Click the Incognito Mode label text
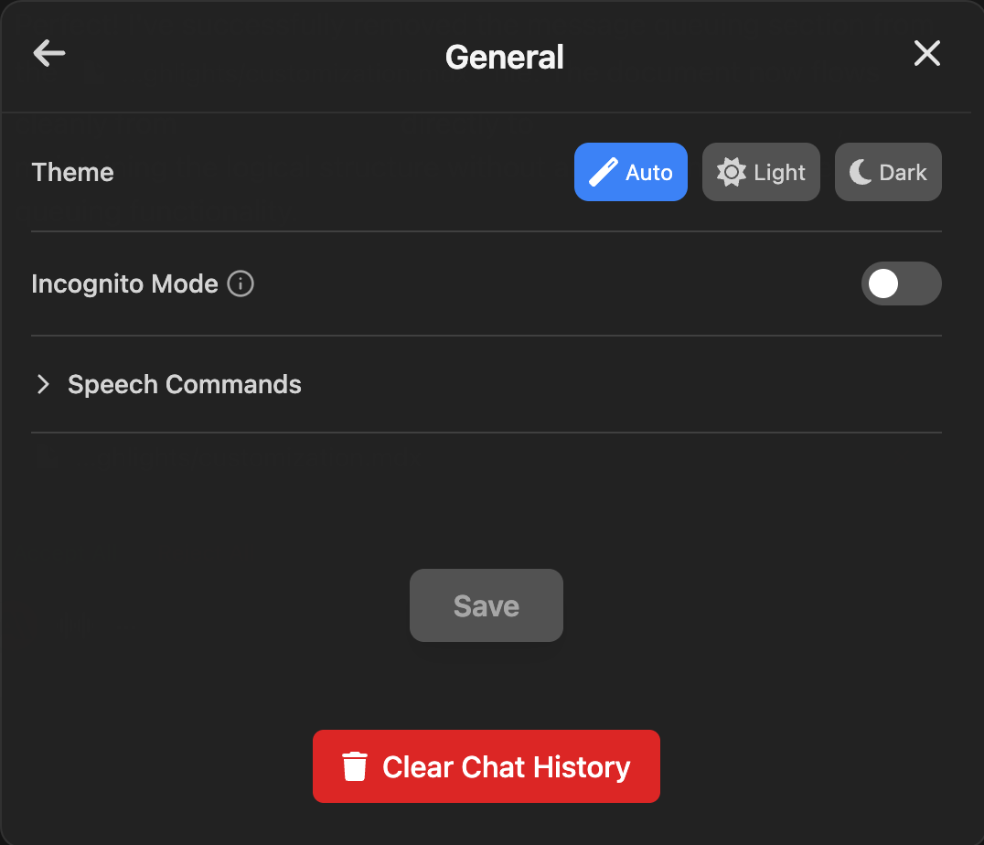 [x=124, y=284]
